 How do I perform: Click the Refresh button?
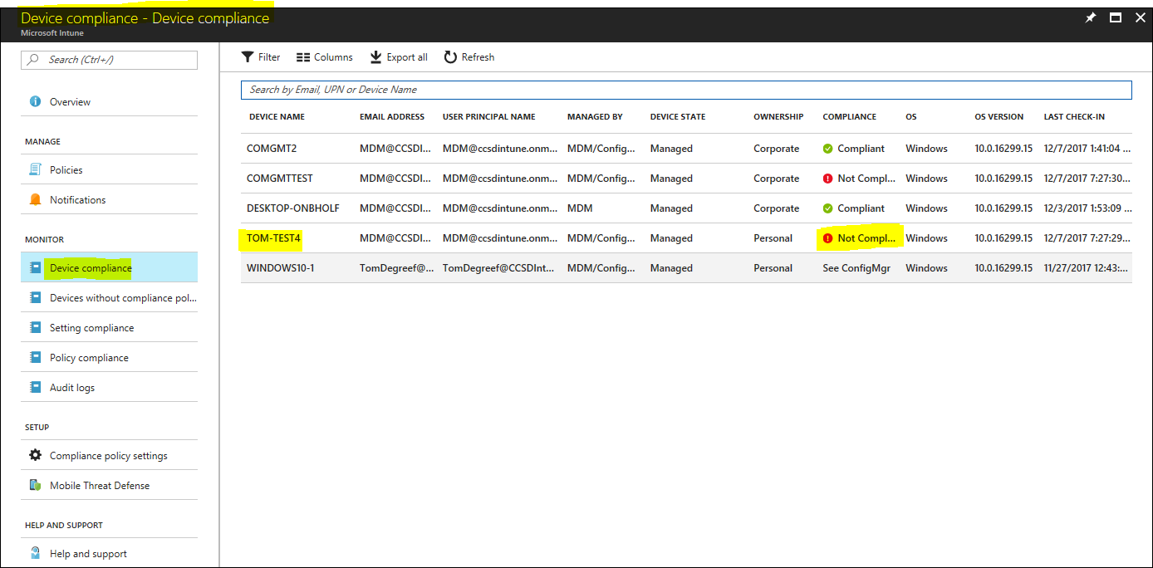coord(469,57)
